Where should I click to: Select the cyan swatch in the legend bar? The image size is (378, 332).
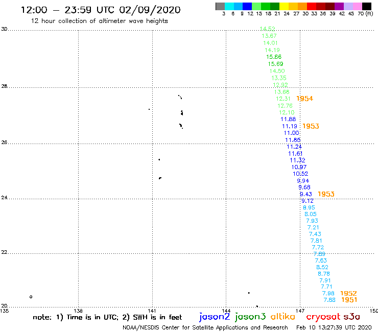click(x=229, y=6)
